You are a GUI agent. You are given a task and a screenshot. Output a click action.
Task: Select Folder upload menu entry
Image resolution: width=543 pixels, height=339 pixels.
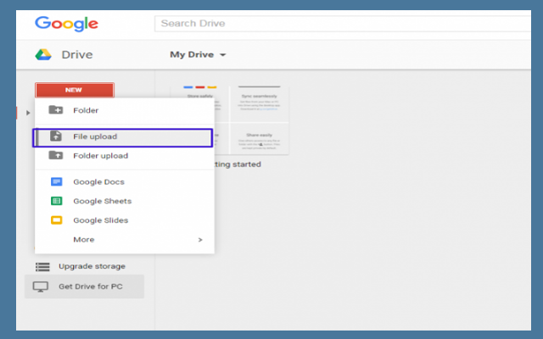click(125, 156)
